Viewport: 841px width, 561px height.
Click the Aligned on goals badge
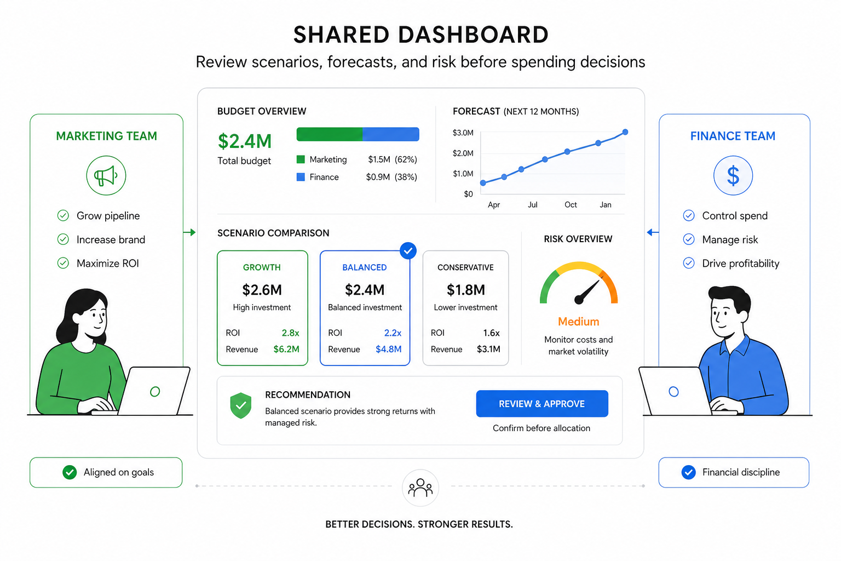pyautogui.click(x=106, y=472)
